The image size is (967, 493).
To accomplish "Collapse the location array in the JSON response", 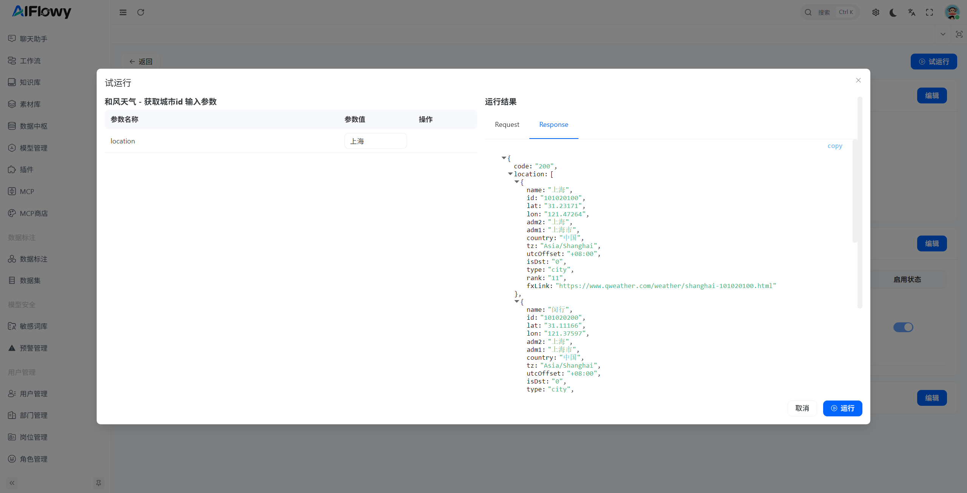I will (x=510, y=174).
